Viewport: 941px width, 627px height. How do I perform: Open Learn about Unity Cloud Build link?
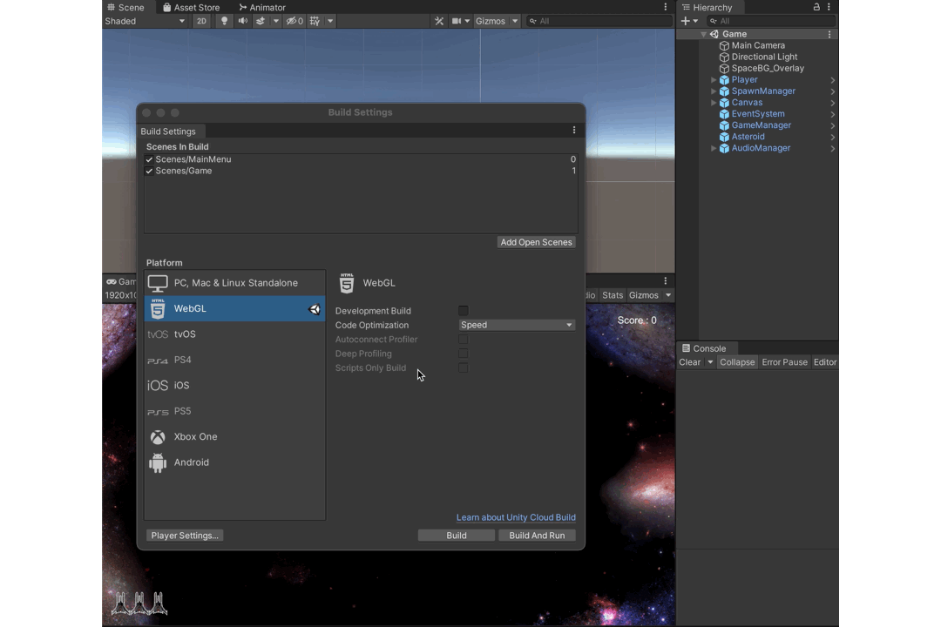(x=516, y=518)
